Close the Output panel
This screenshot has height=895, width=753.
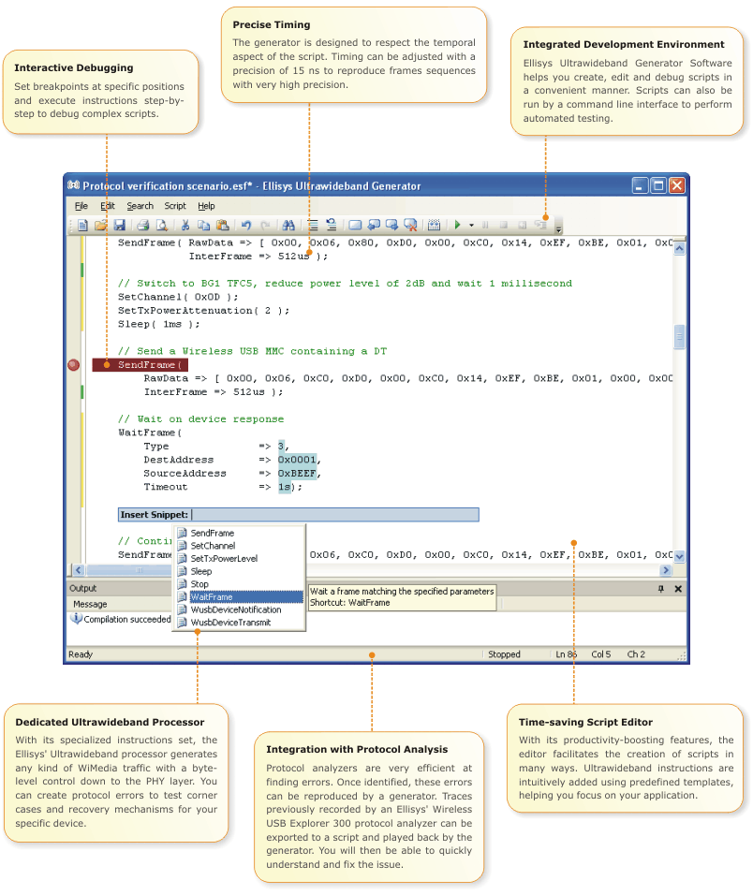click(x=678, y=589)
